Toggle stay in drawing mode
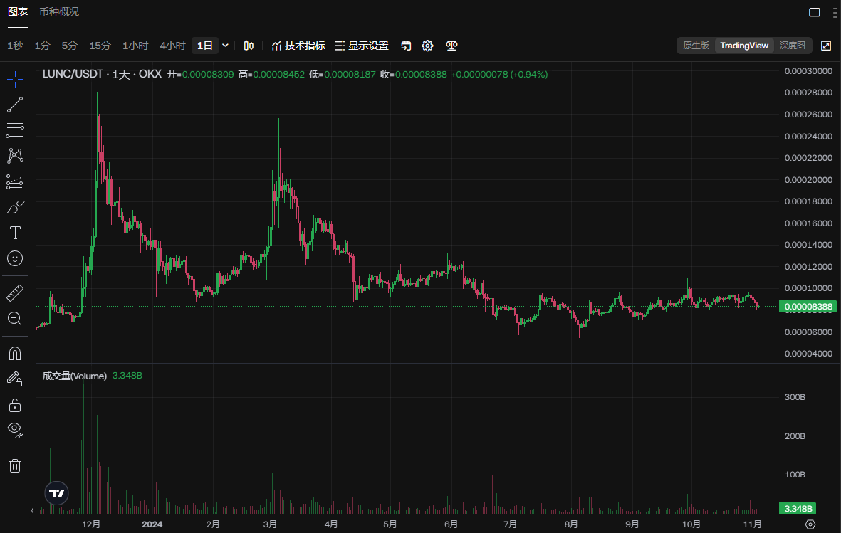This screenshot has width=841, height=533. [x=15, y=379]
